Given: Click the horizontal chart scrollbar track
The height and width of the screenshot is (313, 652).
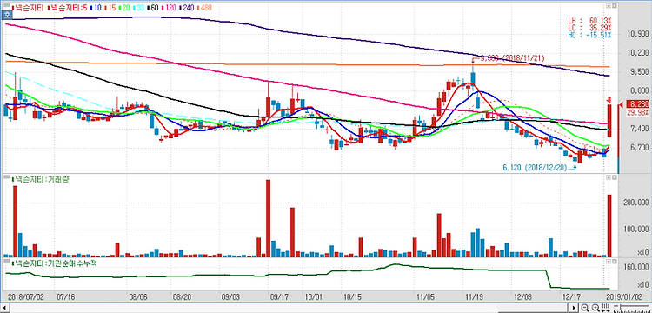Looking at the screenshot, I should 289,308.
